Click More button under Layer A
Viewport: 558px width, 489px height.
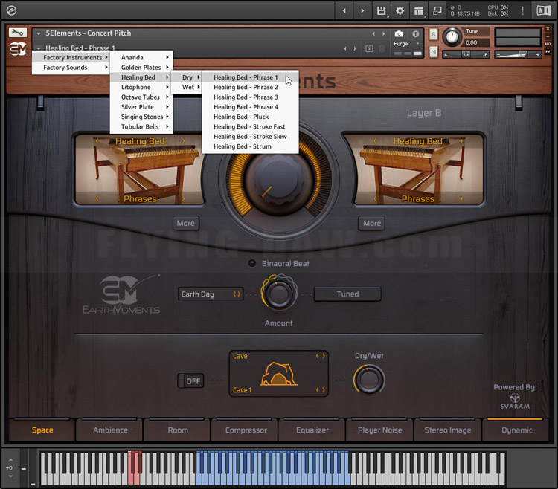pyautogui.click(x=186, y=224)
